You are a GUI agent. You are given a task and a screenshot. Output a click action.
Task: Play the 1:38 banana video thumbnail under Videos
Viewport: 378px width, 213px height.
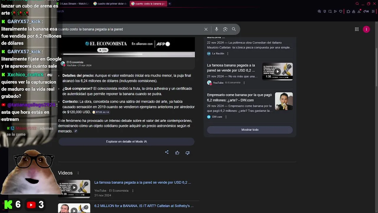tap(74, 189)
